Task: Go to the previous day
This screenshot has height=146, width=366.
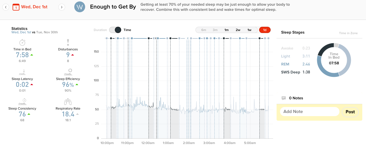Action: [x=6, y=7]
